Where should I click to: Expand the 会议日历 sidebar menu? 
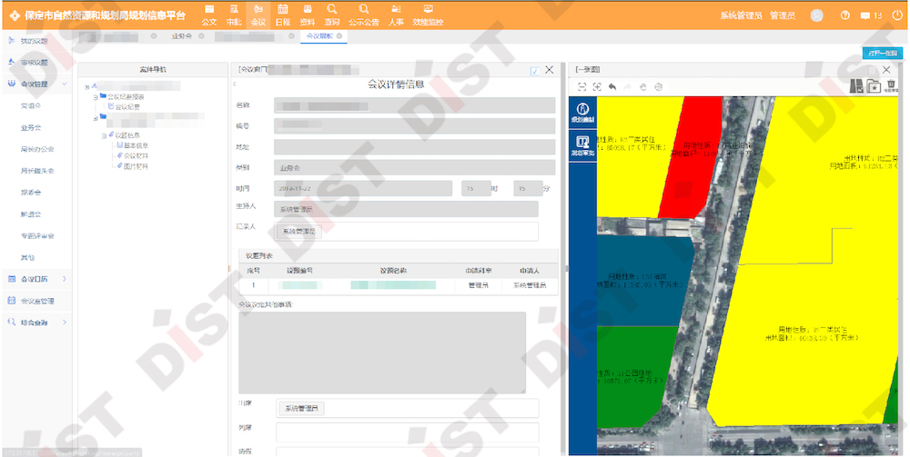tap(66, 279)
